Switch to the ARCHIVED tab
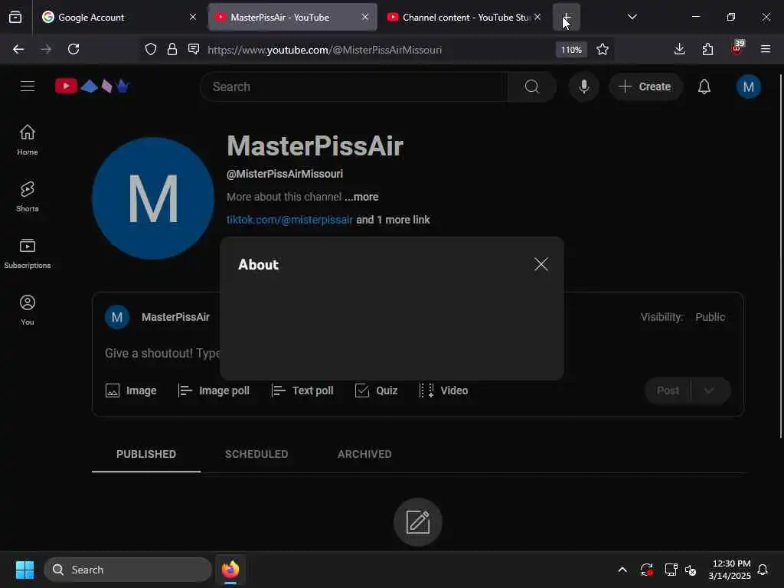Viewport: 784px width, 588px height. tap(364, 454)
